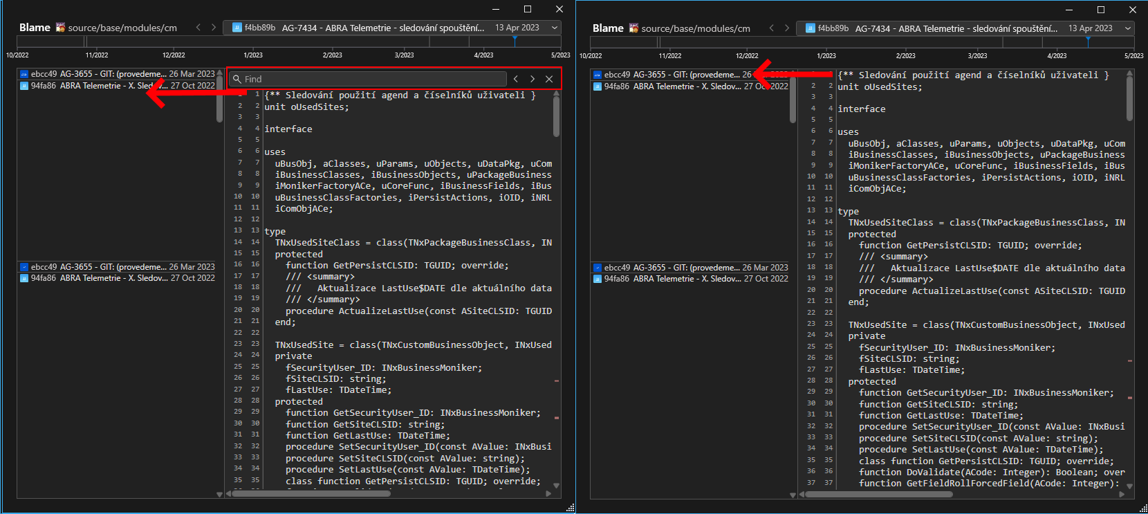This screenshot has width=1148, height=514.
Task: Click 'iComObjACe;' line in left window
Action: [x=304, y=208]
